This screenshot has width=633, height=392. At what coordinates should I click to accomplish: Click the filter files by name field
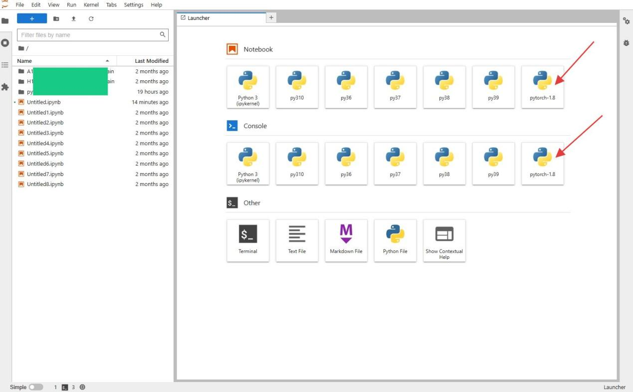point(89,35)
